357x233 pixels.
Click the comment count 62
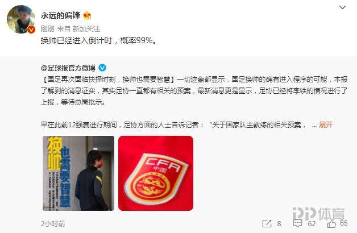click(x=312, y=224)
